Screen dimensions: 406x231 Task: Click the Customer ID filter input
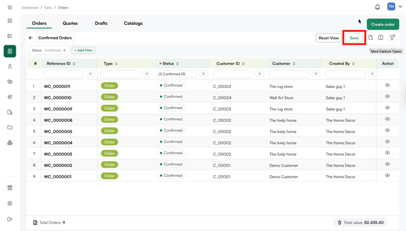pos(233,74)
